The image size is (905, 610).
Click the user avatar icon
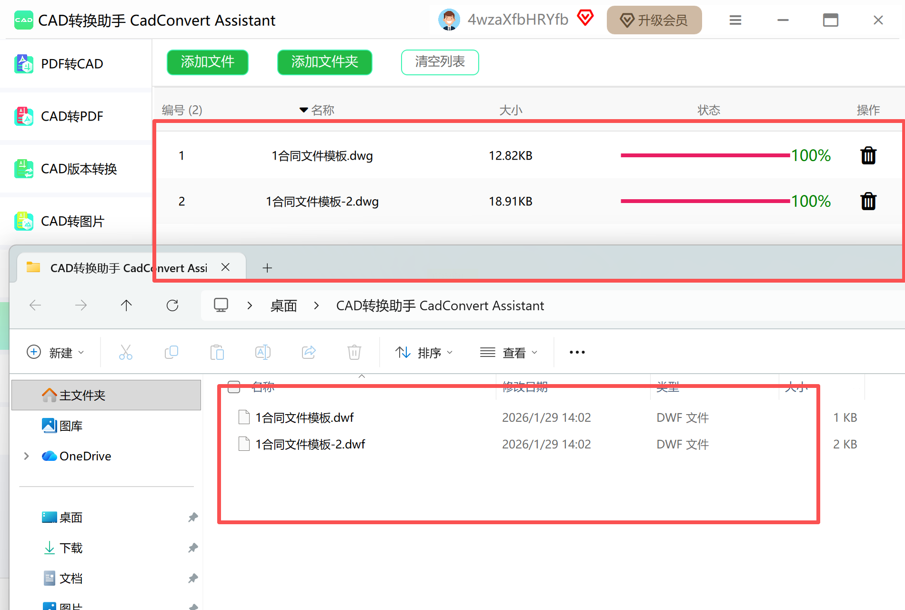tap(449, 20)
